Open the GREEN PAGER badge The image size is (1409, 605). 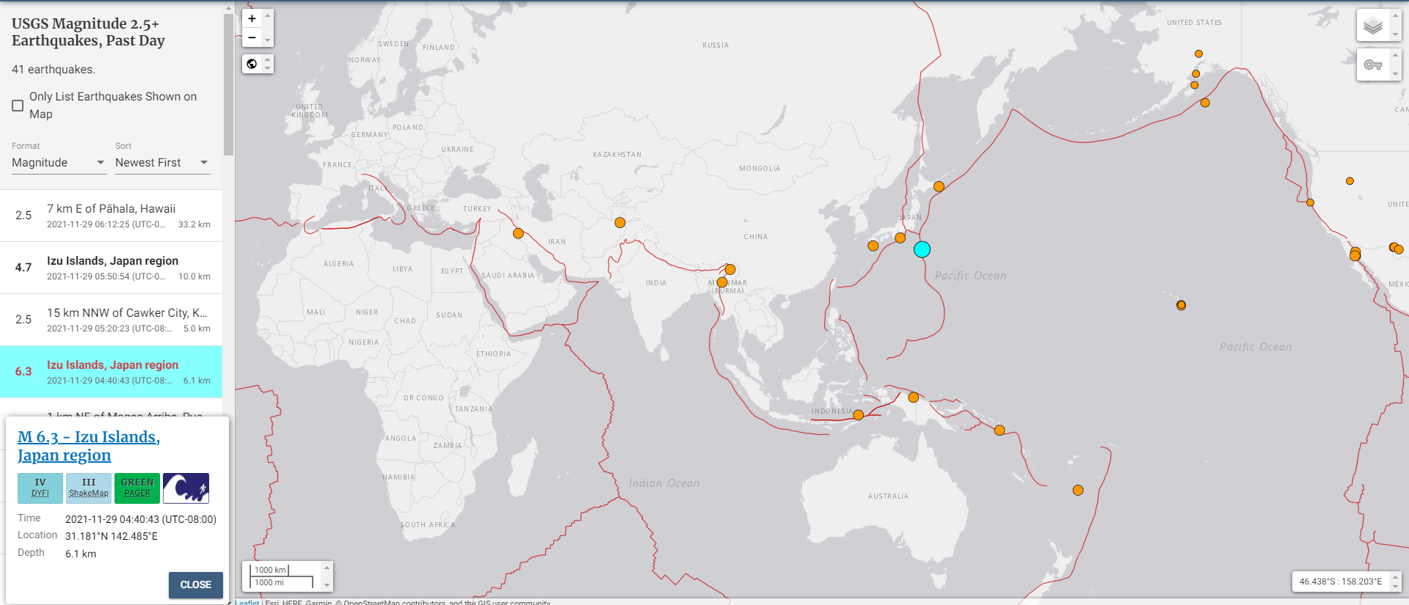pos(137,488)
